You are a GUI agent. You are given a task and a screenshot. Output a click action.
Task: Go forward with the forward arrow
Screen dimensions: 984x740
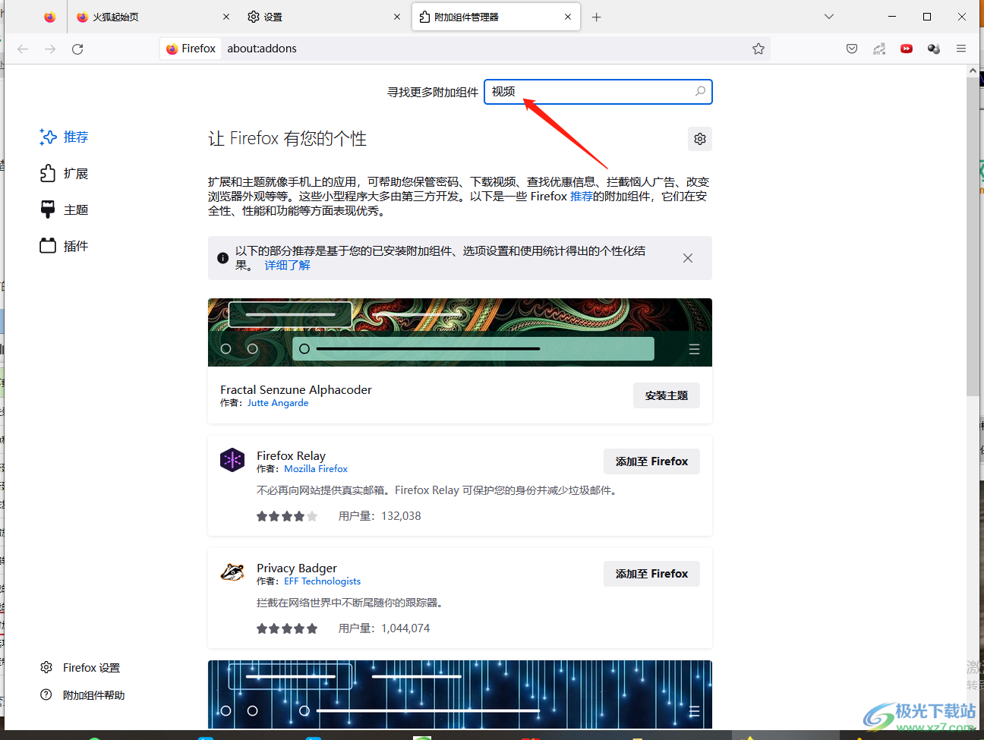(x=50, y=49)
